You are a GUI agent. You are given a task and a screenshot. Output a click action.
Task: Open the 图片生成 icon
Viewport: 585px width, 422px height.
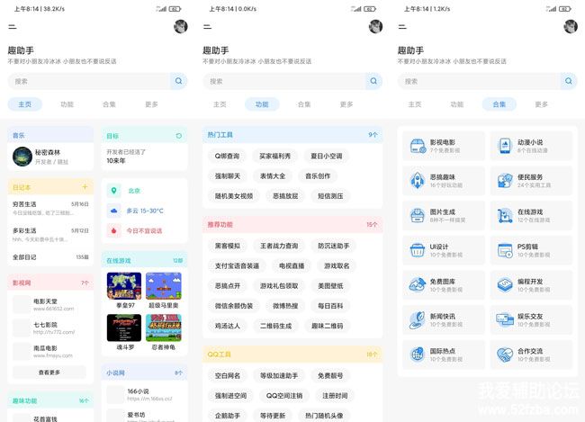[x=418, y=215]
